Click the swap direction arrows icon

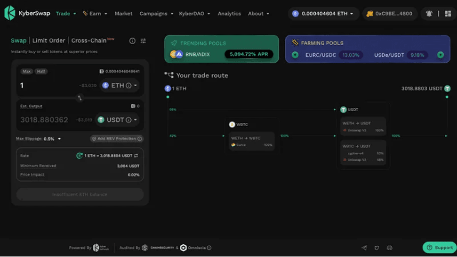(x=80, y=98)
